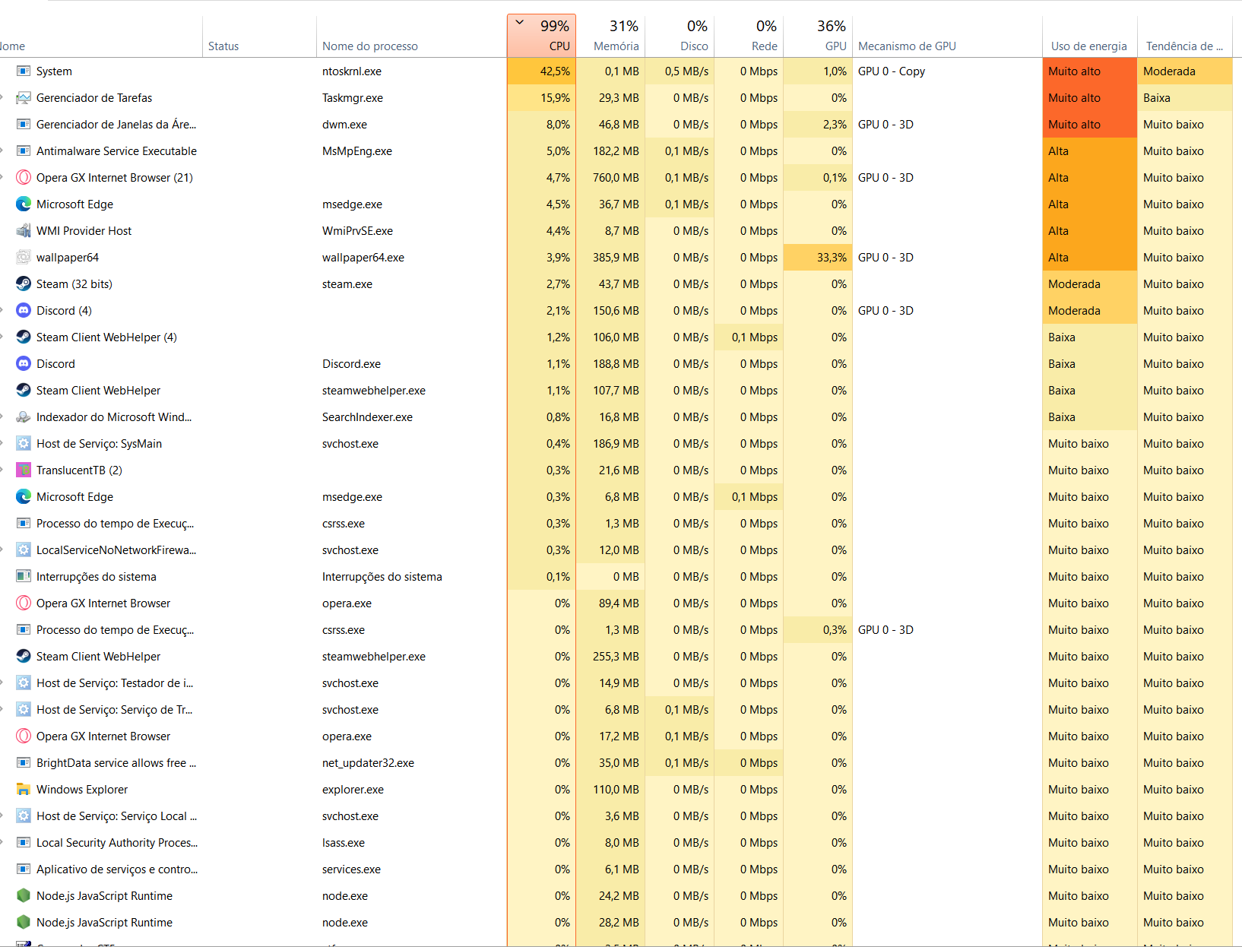Screen dimensions: 1242x947
Task: Click the GPU 0 - Copy engine cell
Action: [947, 71]
